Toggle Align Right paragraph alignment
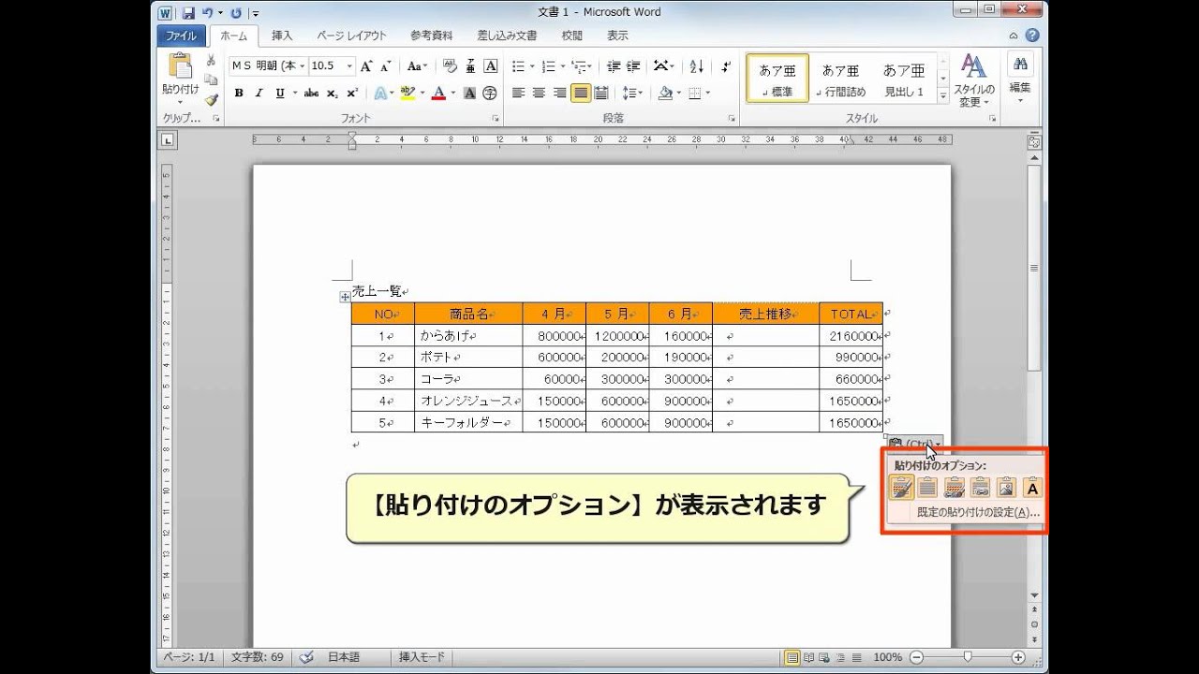The height and width of the screenshot is (674, 1199). 560,93
